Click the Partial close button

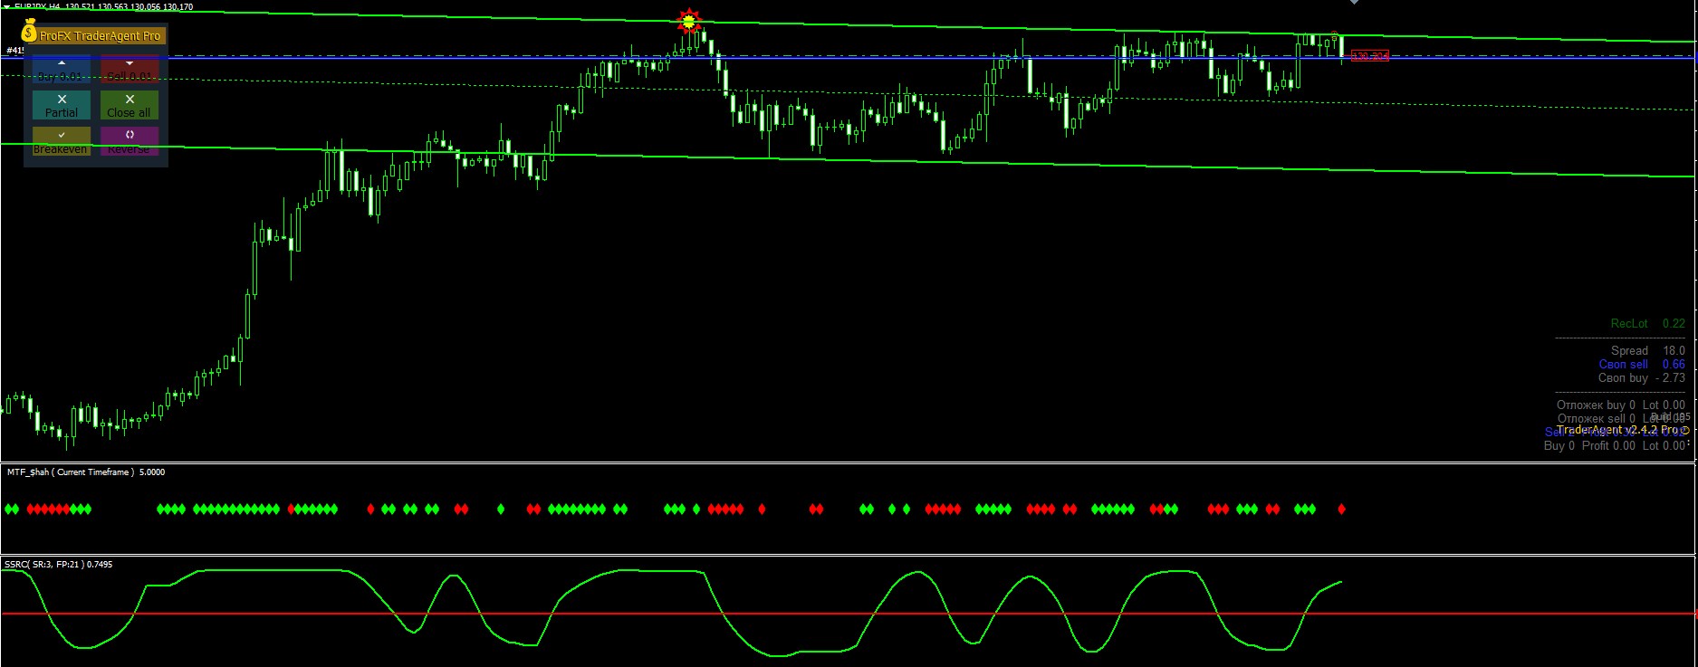pyautogui.click(x=62, y=105)
